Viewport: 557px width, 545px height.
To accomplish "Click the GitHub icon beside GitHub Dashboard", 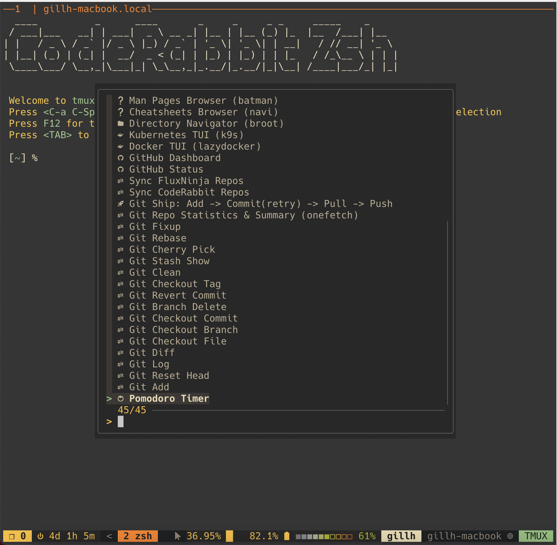I will click(121, 158).
